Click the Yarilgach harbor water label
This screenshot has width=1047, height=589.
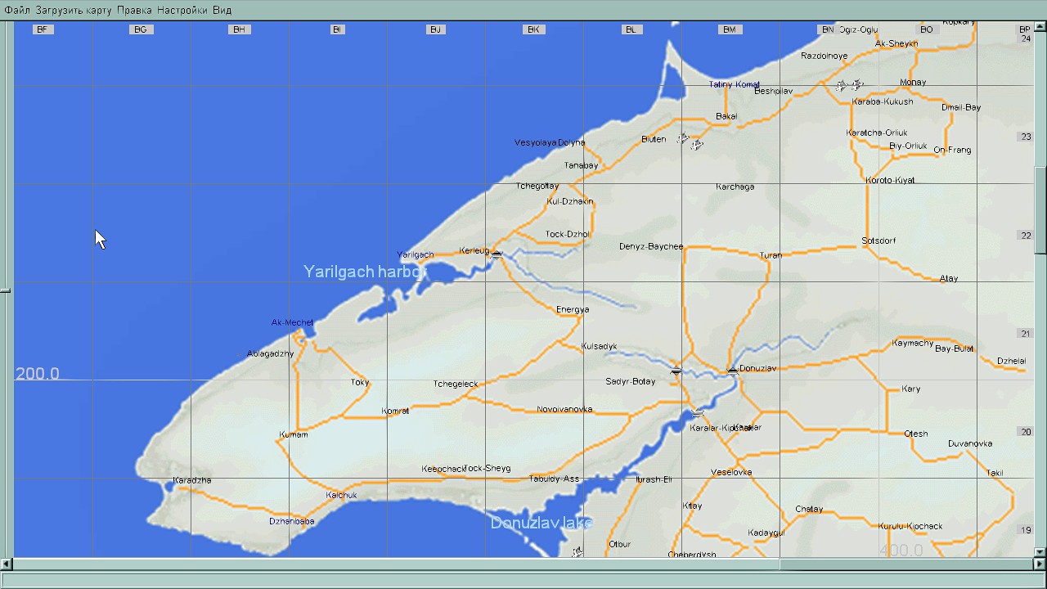point(365,272)
